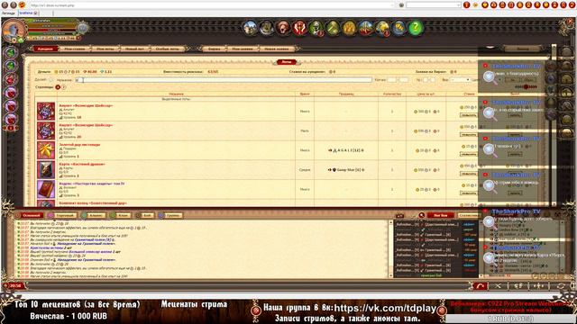Viewport: 577px width, 324px height.
Task: Sort lots by the Время column header
Action: (x=305, y=94)
